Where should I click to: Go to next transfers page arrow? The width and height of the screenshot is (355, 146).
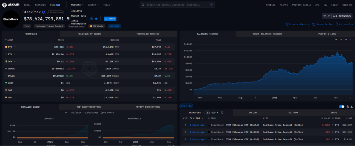(x=217, y=113)
